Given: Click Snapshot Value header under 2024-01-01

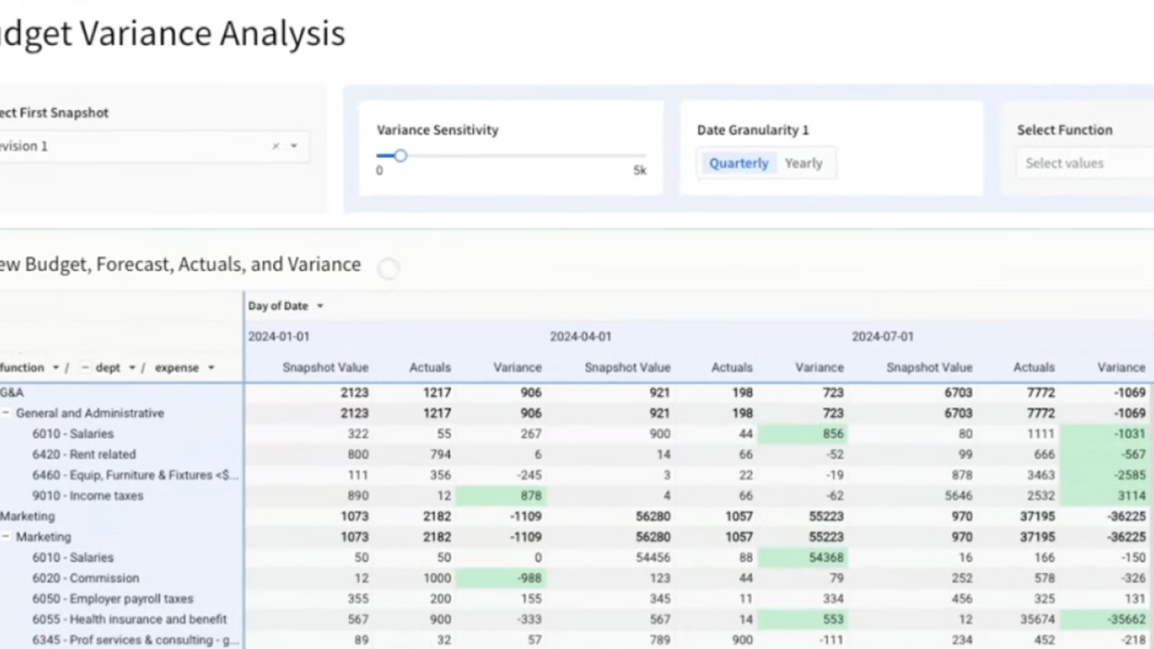Looking at the screenshot, I should [x=325, y=368].
